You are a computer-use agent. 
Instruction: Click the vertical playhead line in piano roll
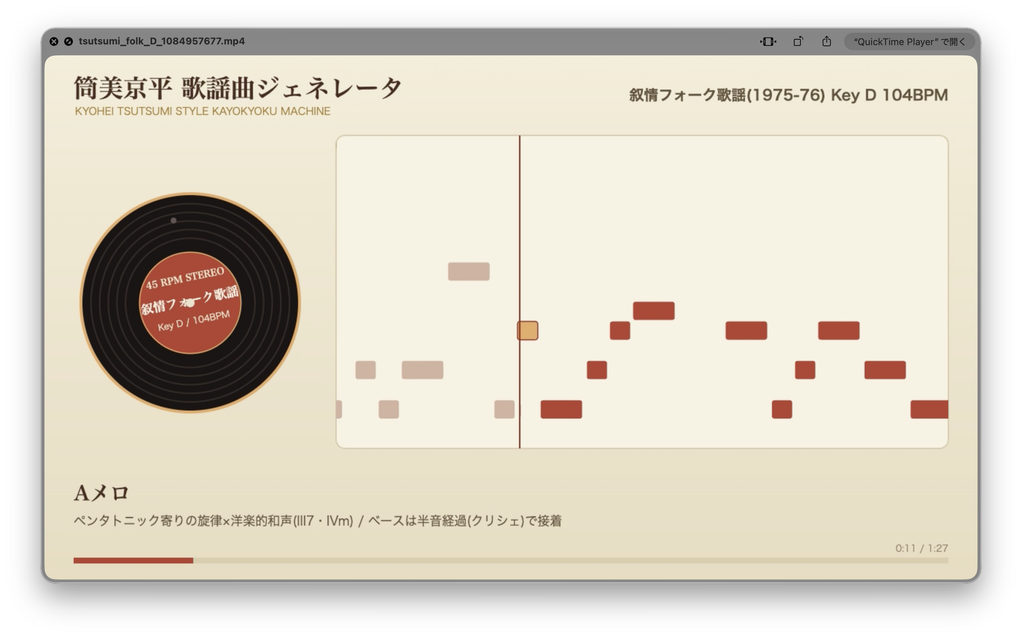click(x=520, y=291)
